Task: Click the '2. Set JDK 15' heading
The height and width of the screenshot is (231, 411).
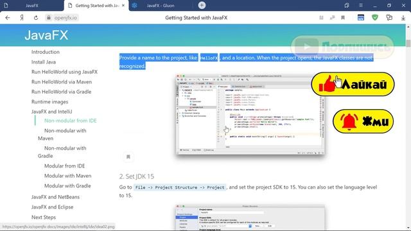Action: pyautogui.click(x=137, y=176)
